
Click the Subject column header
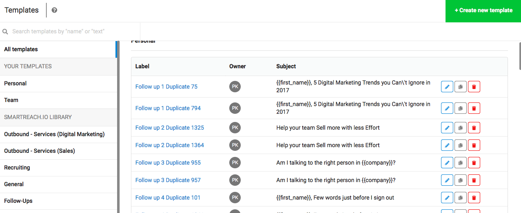(286, 66)
